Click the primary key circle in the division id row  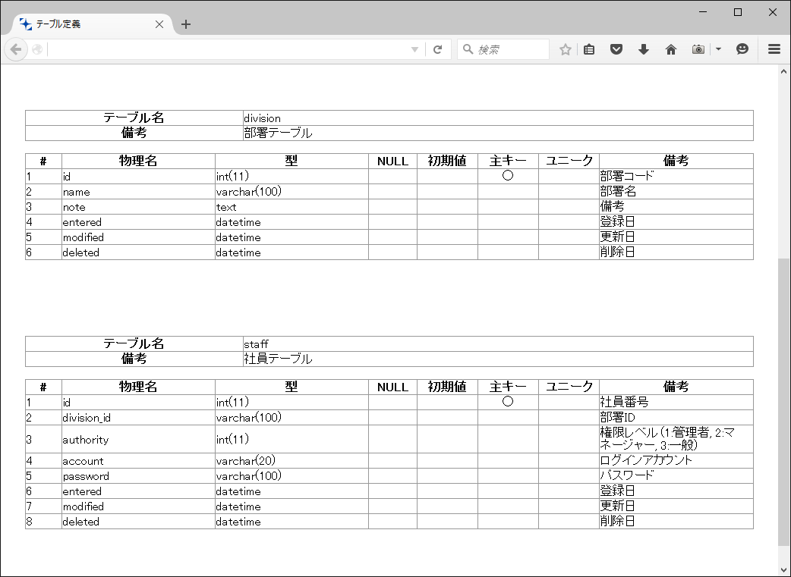[x=508, y=175]
